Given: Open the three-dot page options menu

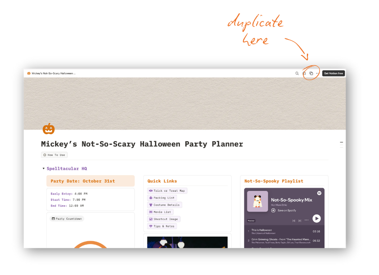Looking at the screenshot, I should point(317,73).
